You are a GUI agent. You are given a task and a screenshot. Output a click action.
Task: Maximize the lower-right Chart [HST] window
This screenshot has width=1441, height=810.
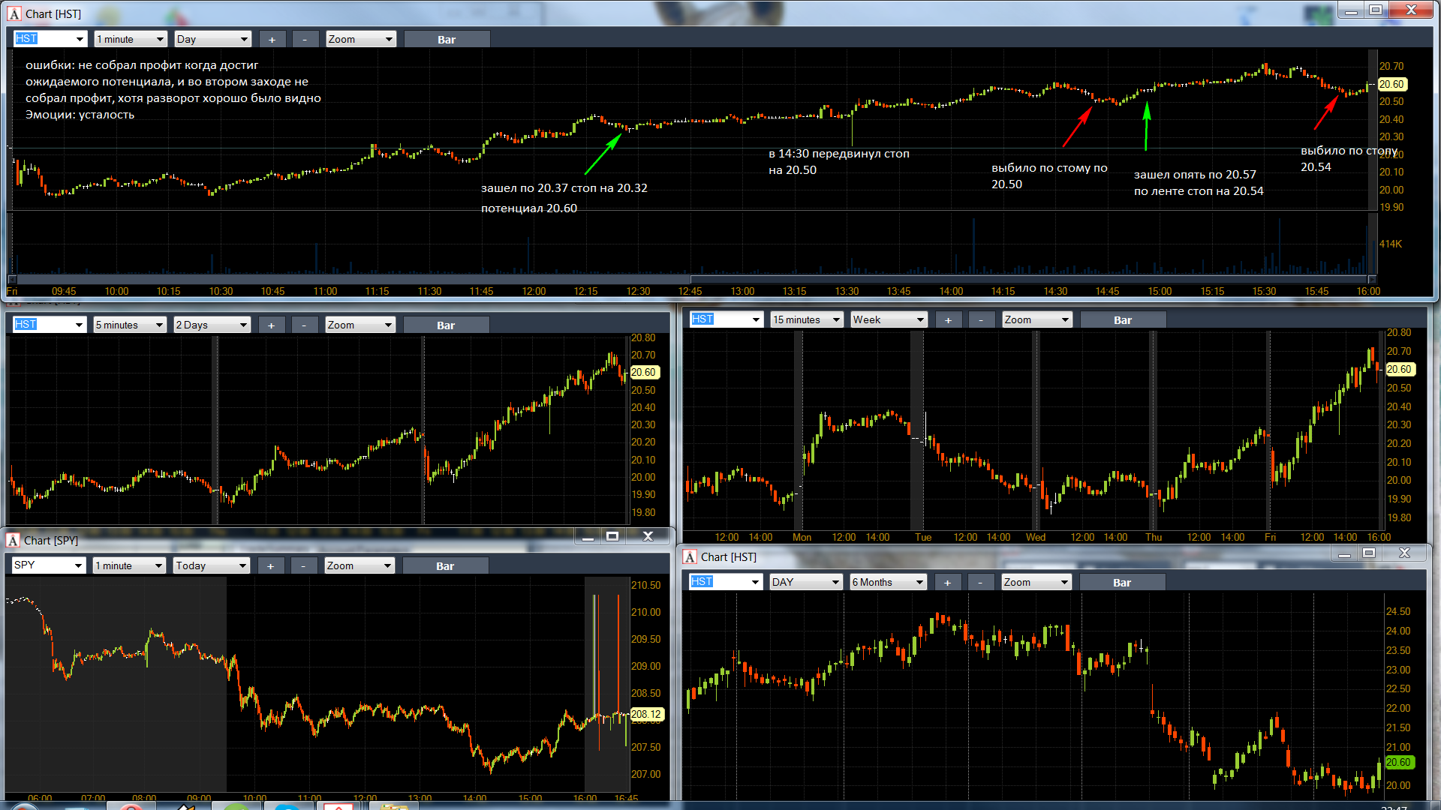[x=1369, y=553]
